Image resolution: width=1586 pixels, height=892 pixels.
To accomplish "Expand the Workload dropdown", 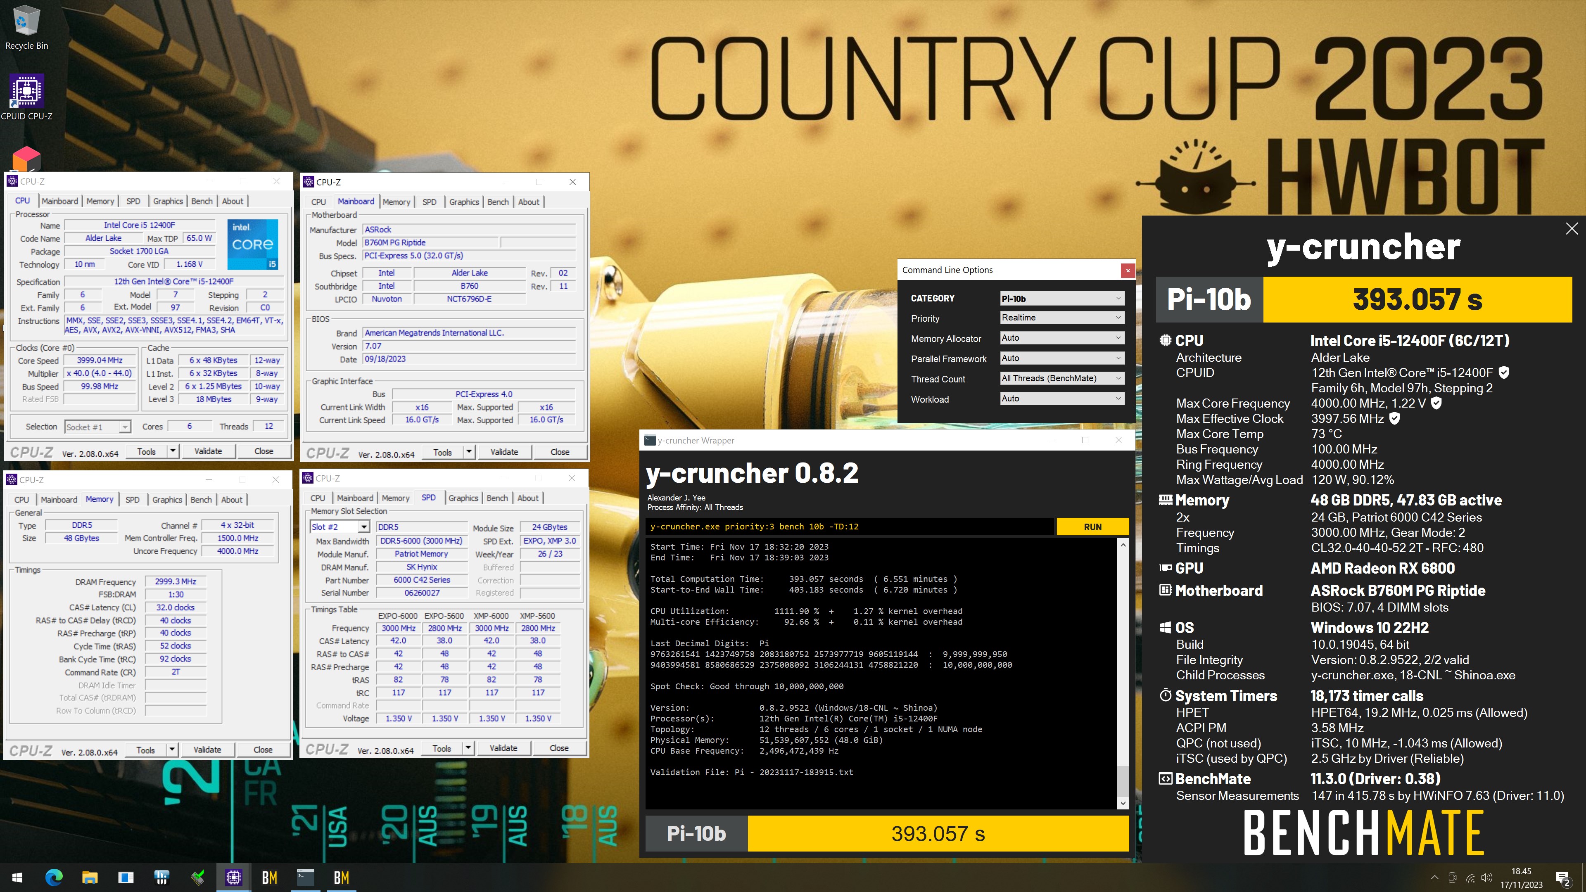I will [x=1062, y=399].
